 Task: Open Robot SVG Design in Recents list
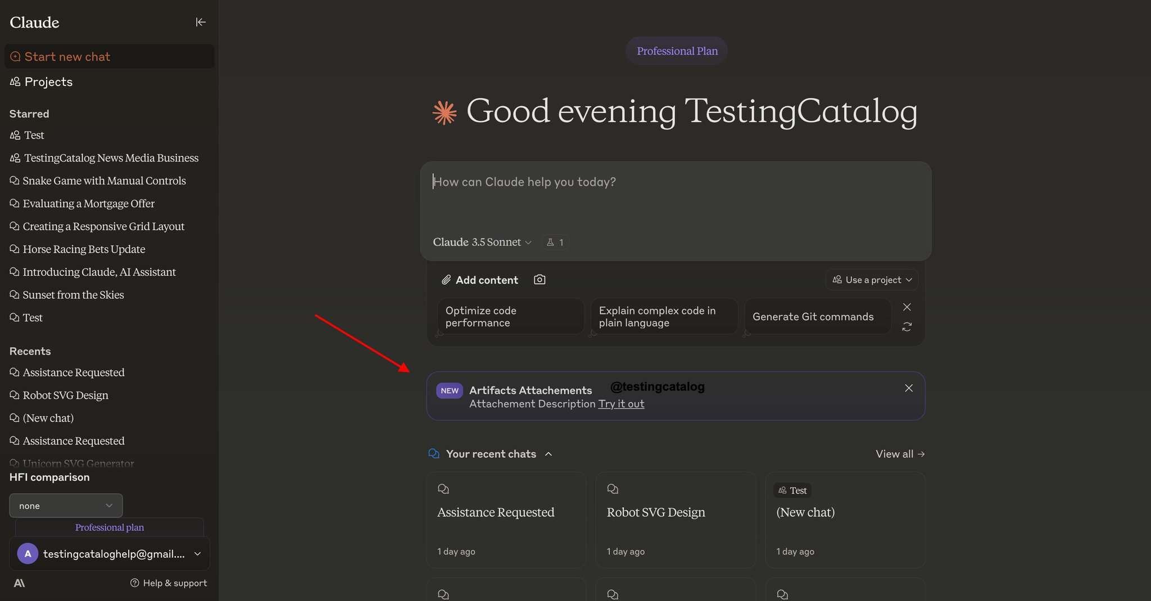[x=59, y=395]
